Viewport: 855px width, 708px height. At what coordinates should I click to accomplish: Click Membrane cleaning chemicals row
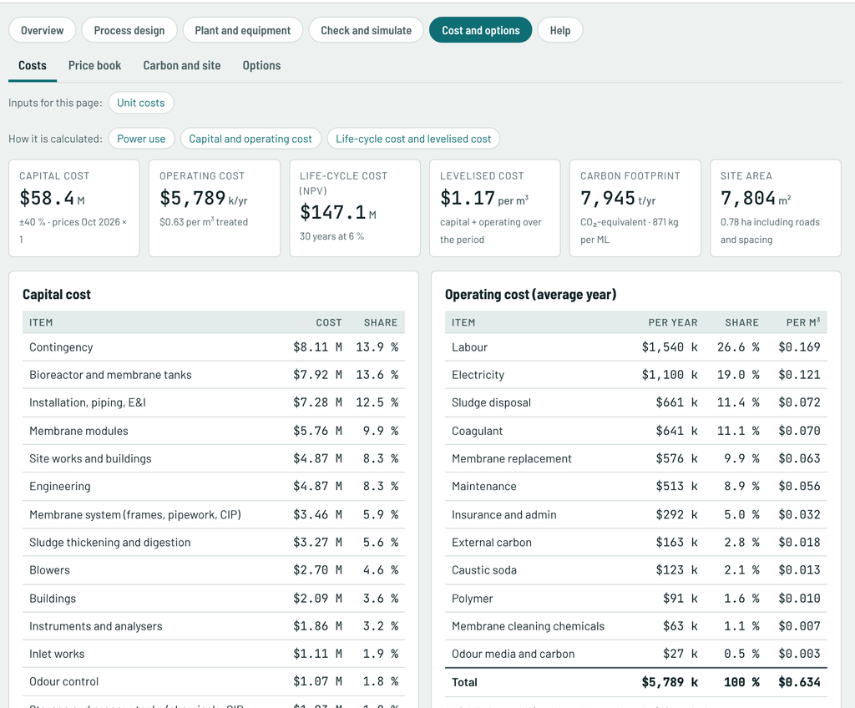coord(635,626)
